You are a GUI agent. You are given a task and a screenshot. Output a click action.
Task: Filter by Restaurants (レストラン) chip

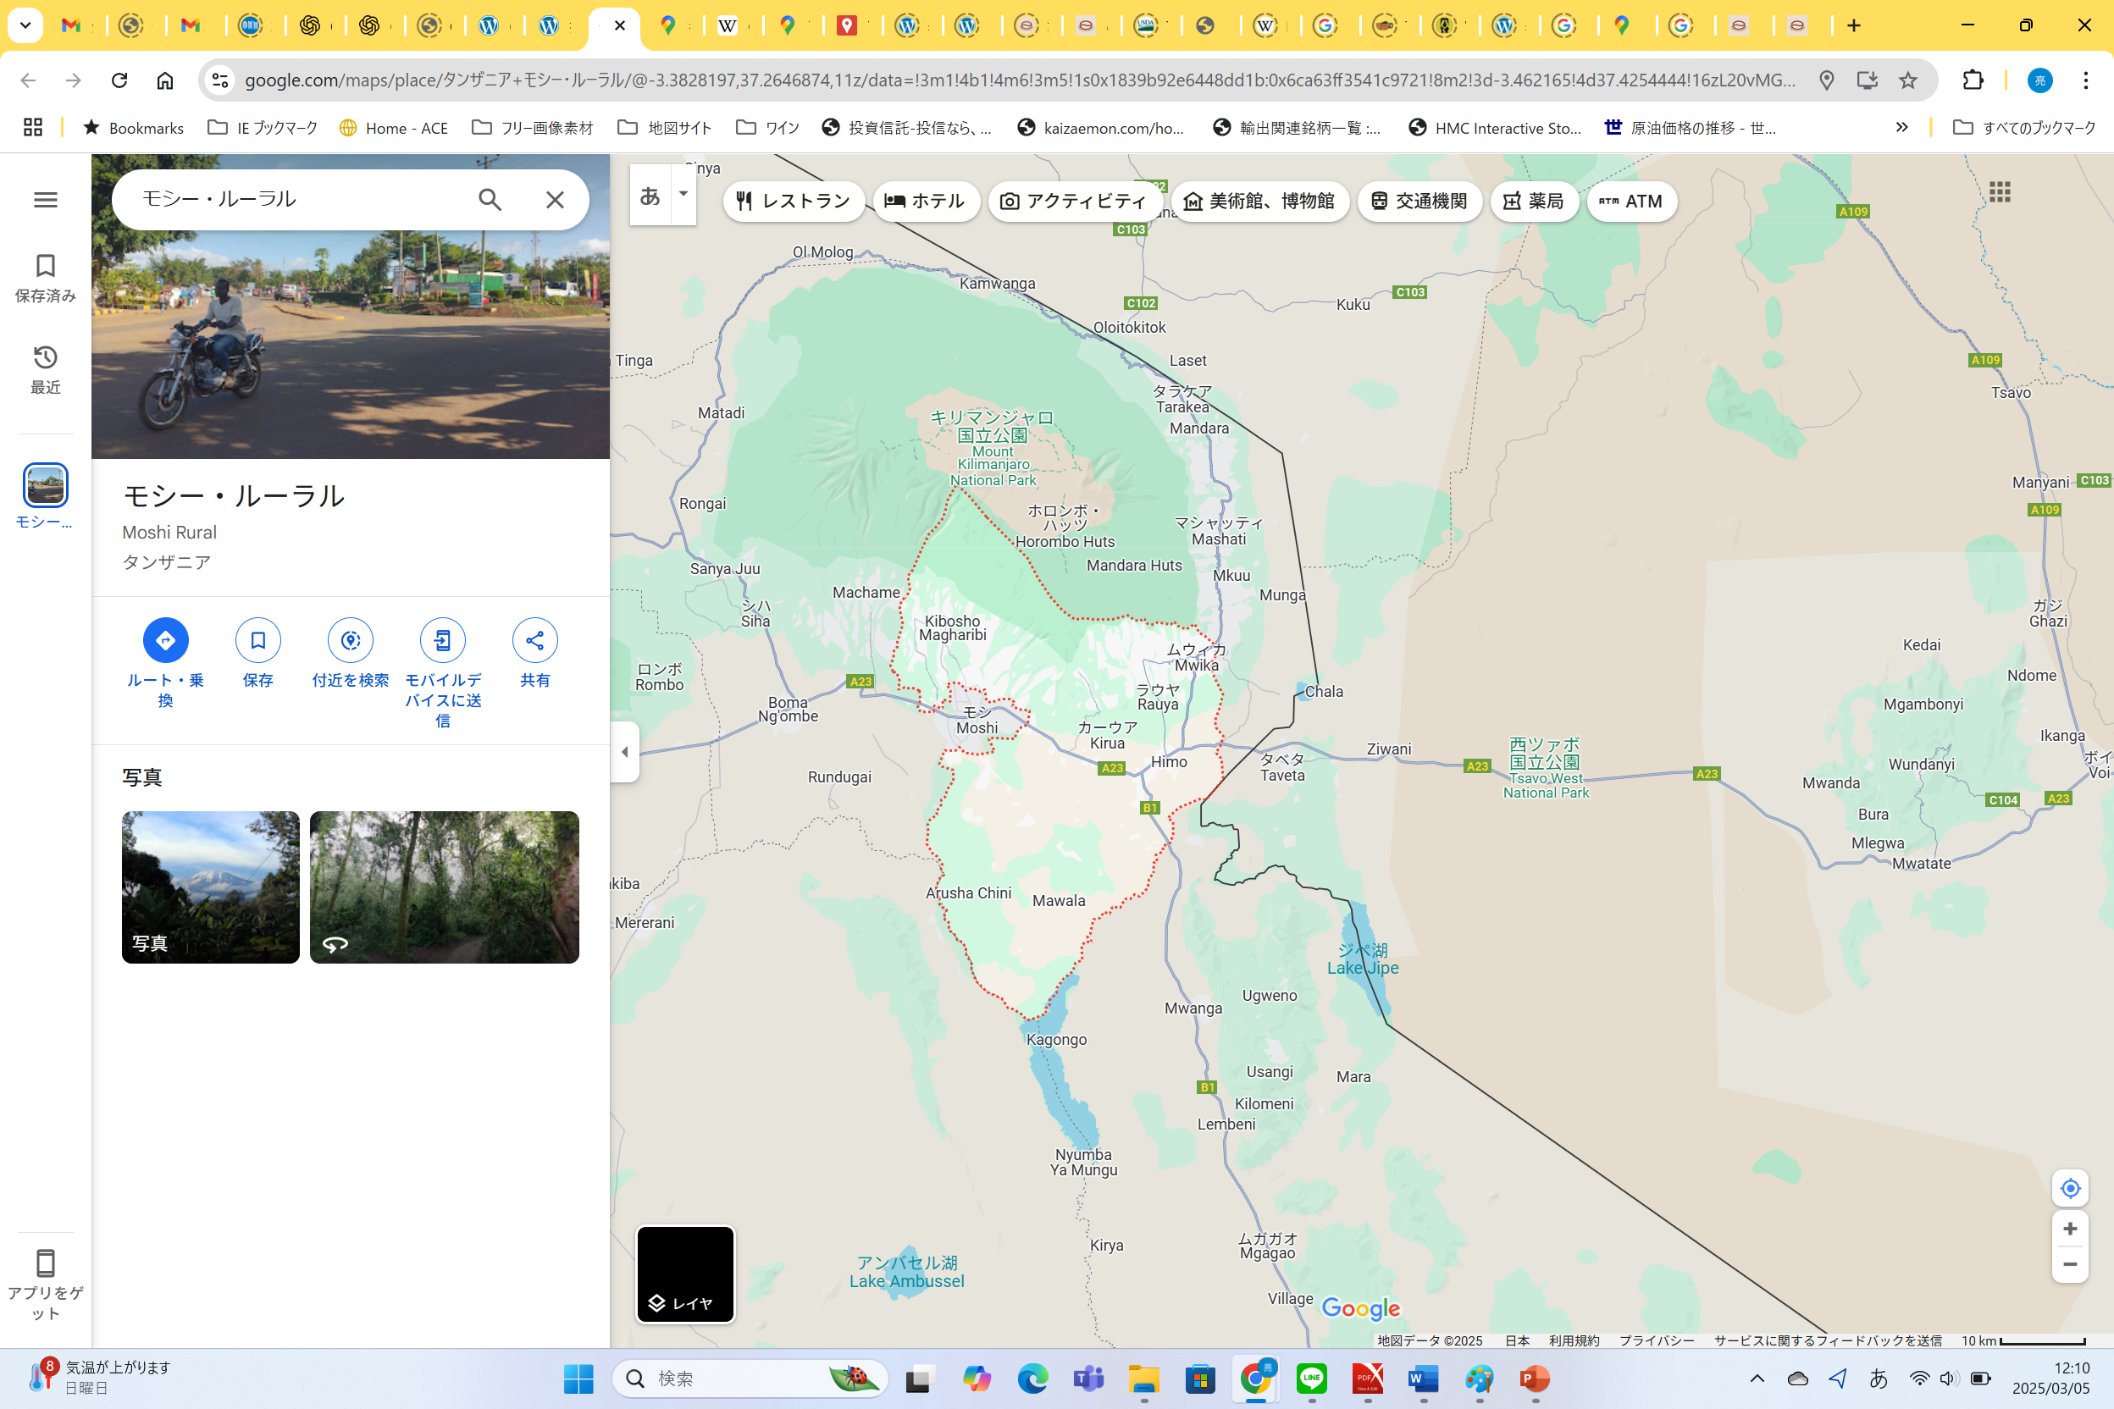click(794, 202)
